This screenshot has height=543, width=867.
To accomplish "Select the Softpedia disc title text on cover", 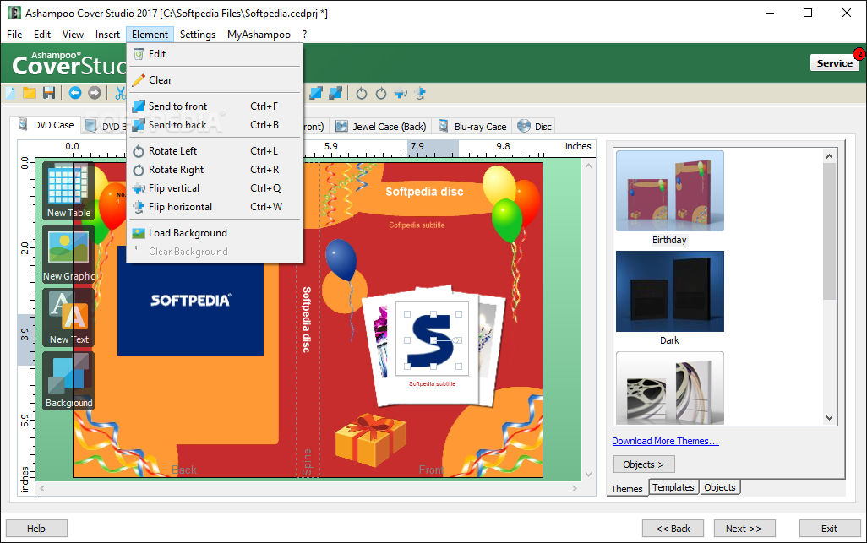I will (x=424, y=192).
